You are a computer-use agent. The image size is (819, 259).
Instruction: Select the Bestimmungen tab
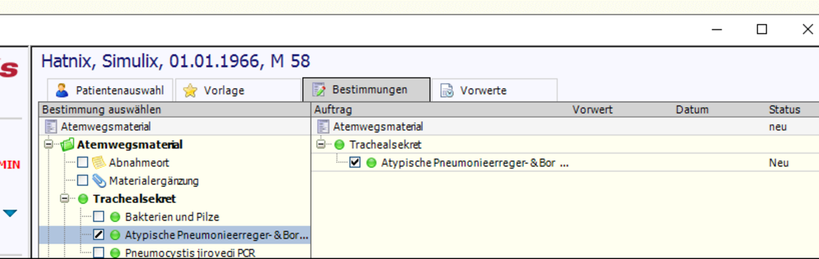tap(366, 90)
